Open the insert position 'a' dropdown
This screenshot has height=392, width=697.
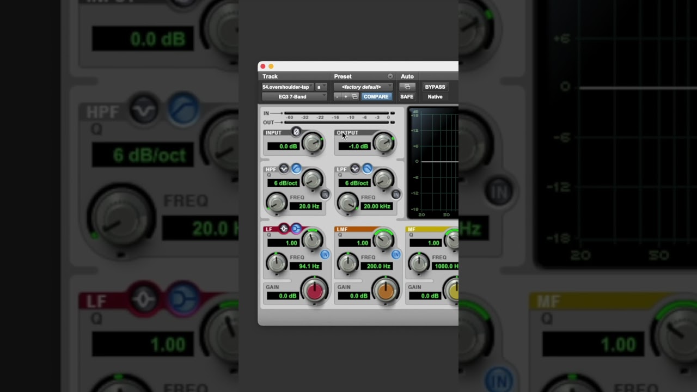pos(321,87)
